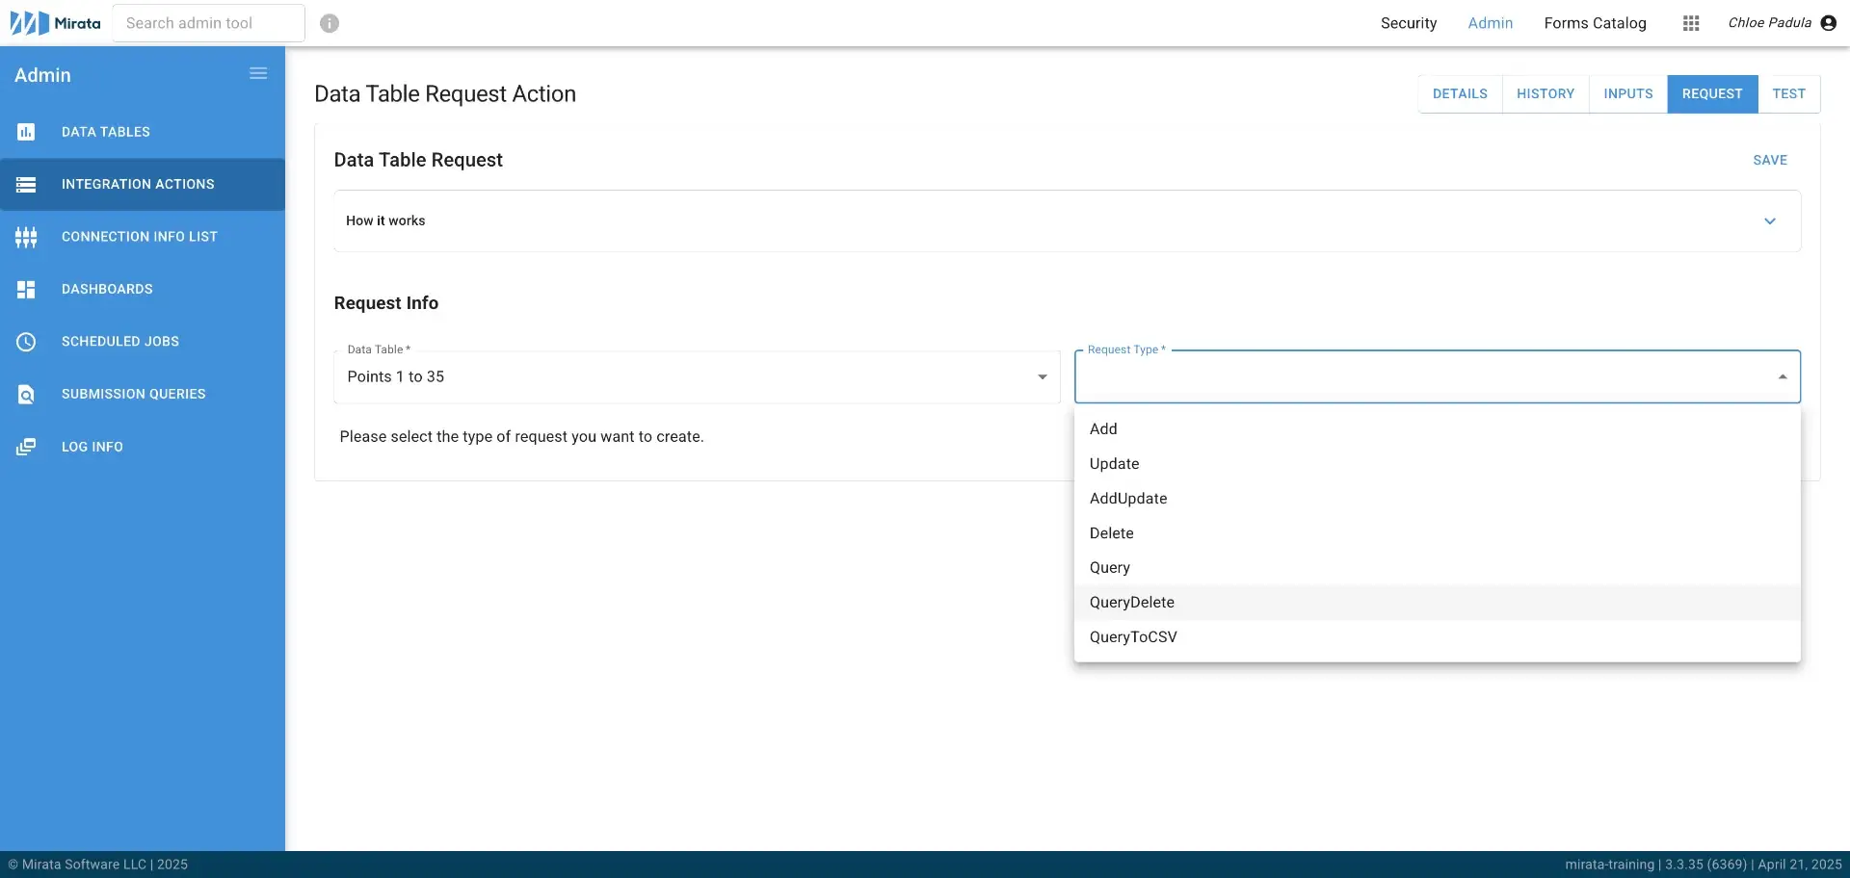The width and height of the screenshot is (1850, 878).
Task: Select the Submission Queries icon
Action: tap(26, 394)
